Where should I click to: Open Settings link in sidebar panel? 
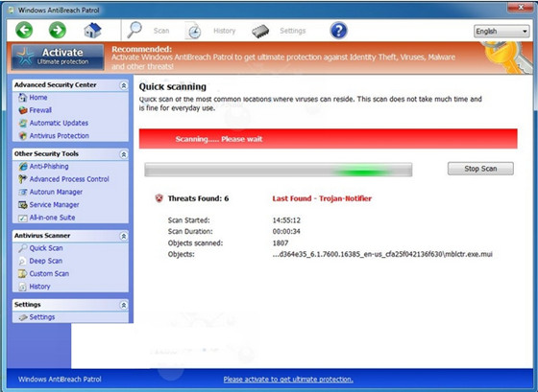pos(42,317)
